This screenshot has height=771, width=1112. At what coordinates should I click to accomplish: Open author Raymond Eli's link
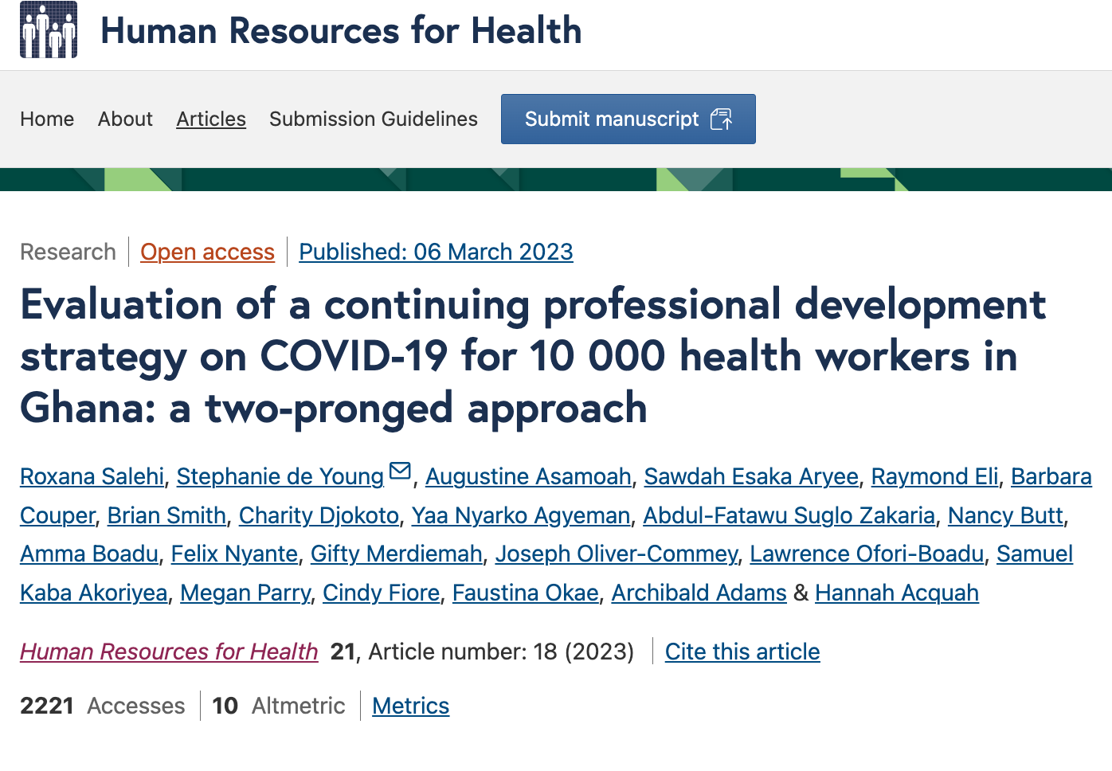(x=934, y=476)
